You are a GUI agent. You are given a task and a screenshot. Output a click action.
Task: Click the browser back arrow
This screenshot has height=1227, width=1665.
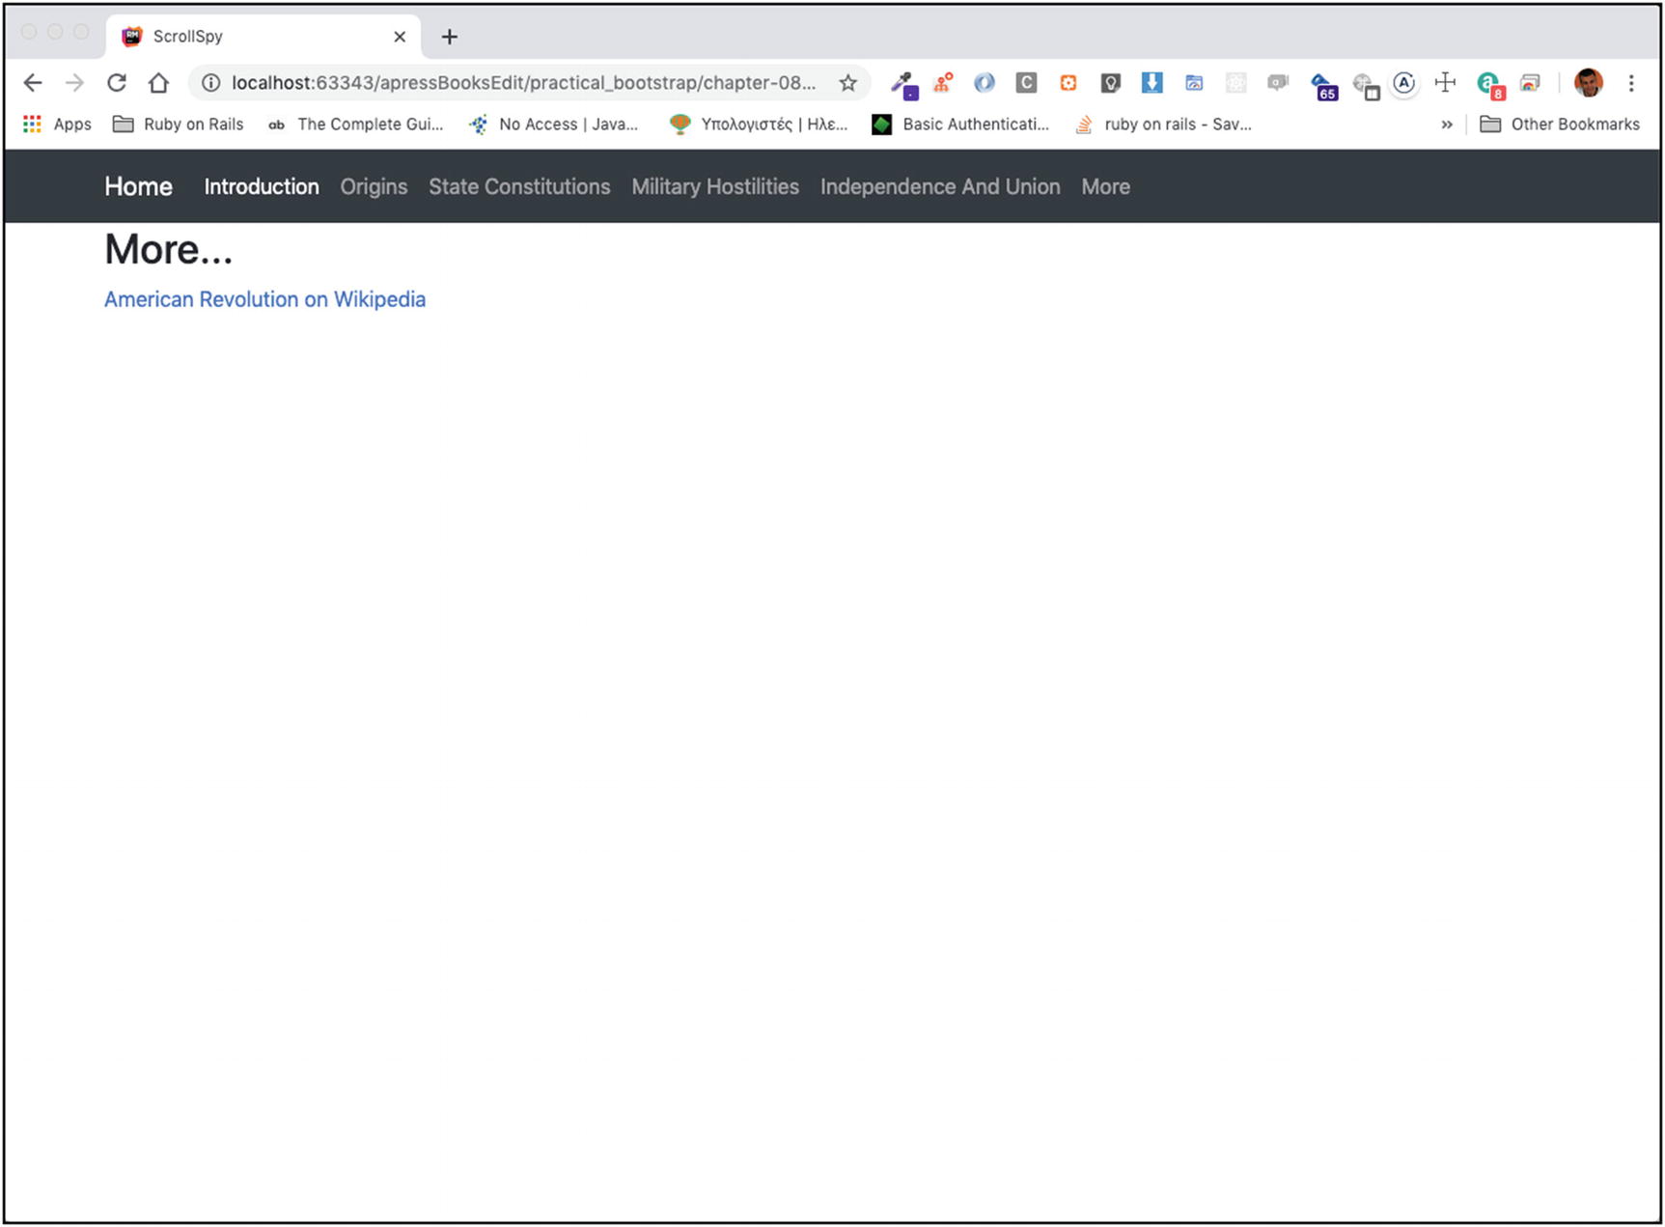pos(33,83)
